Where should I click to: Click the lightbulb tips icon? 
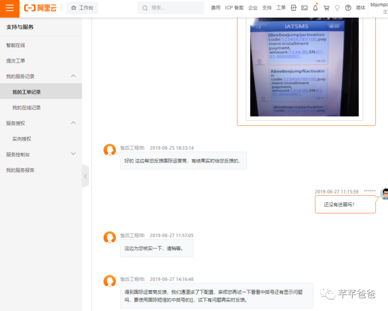(337, 8)
